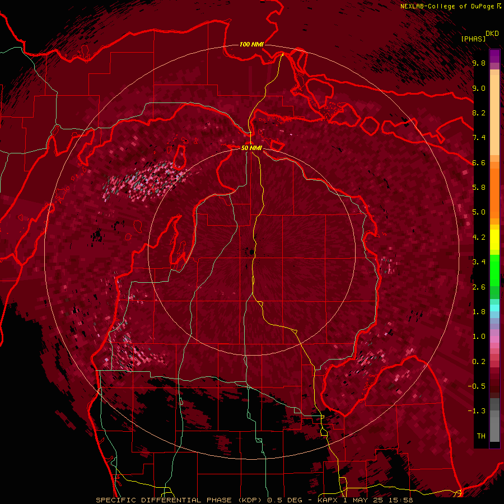
Task: Pick the purple swatch at the colorbar top
Action: point(494,56)
